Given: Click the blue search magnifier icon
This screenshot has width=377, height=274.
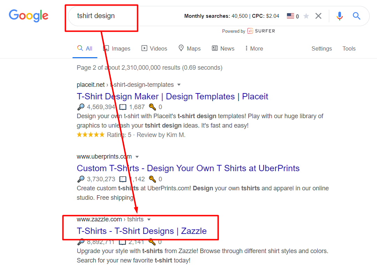Looking at the screenshot, I should click(x=356, y=16).
